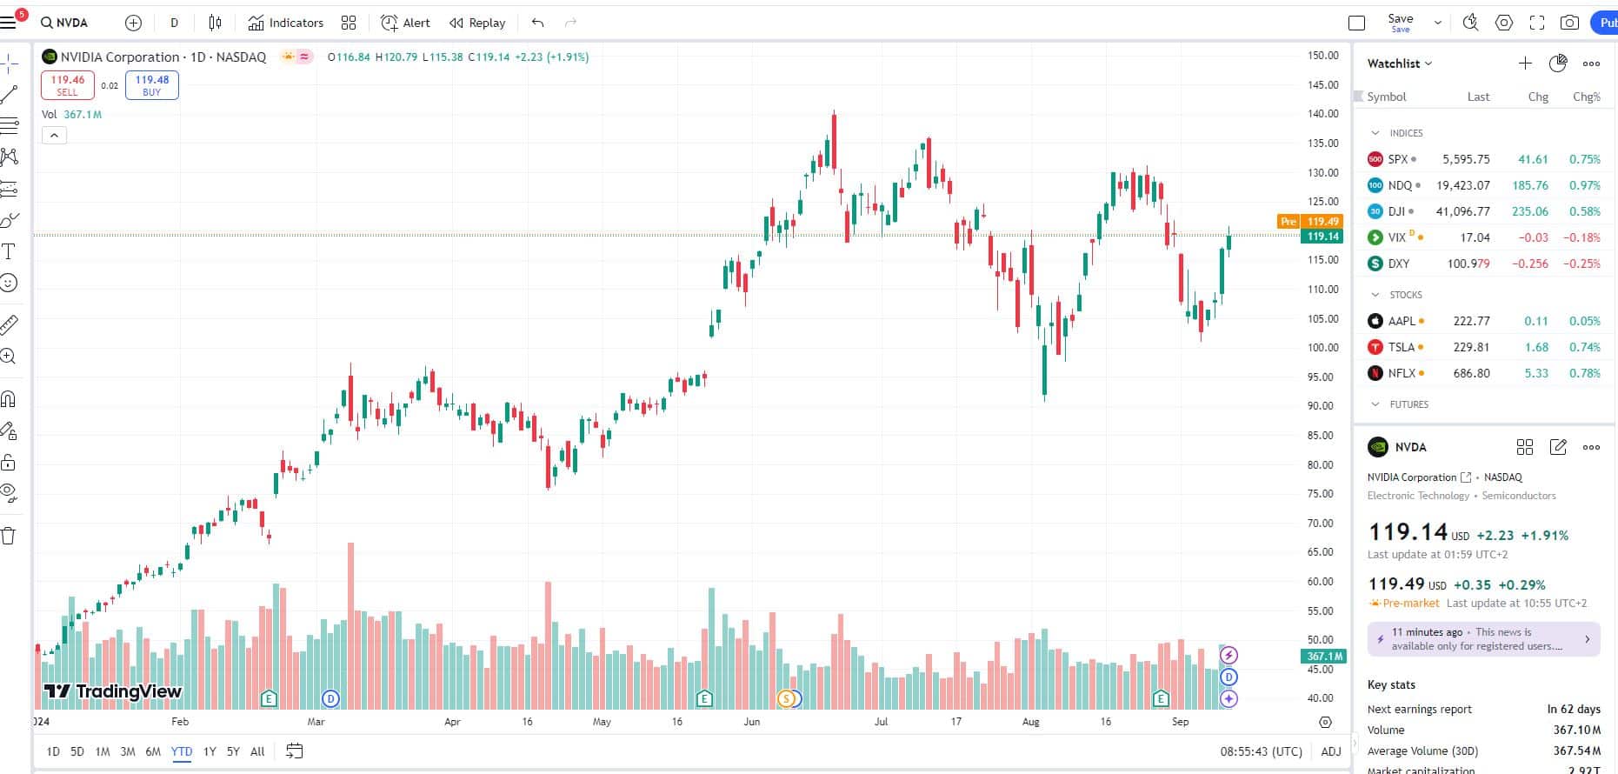
Task: Open the registered-users news banner
Action: pos(1483,639)
